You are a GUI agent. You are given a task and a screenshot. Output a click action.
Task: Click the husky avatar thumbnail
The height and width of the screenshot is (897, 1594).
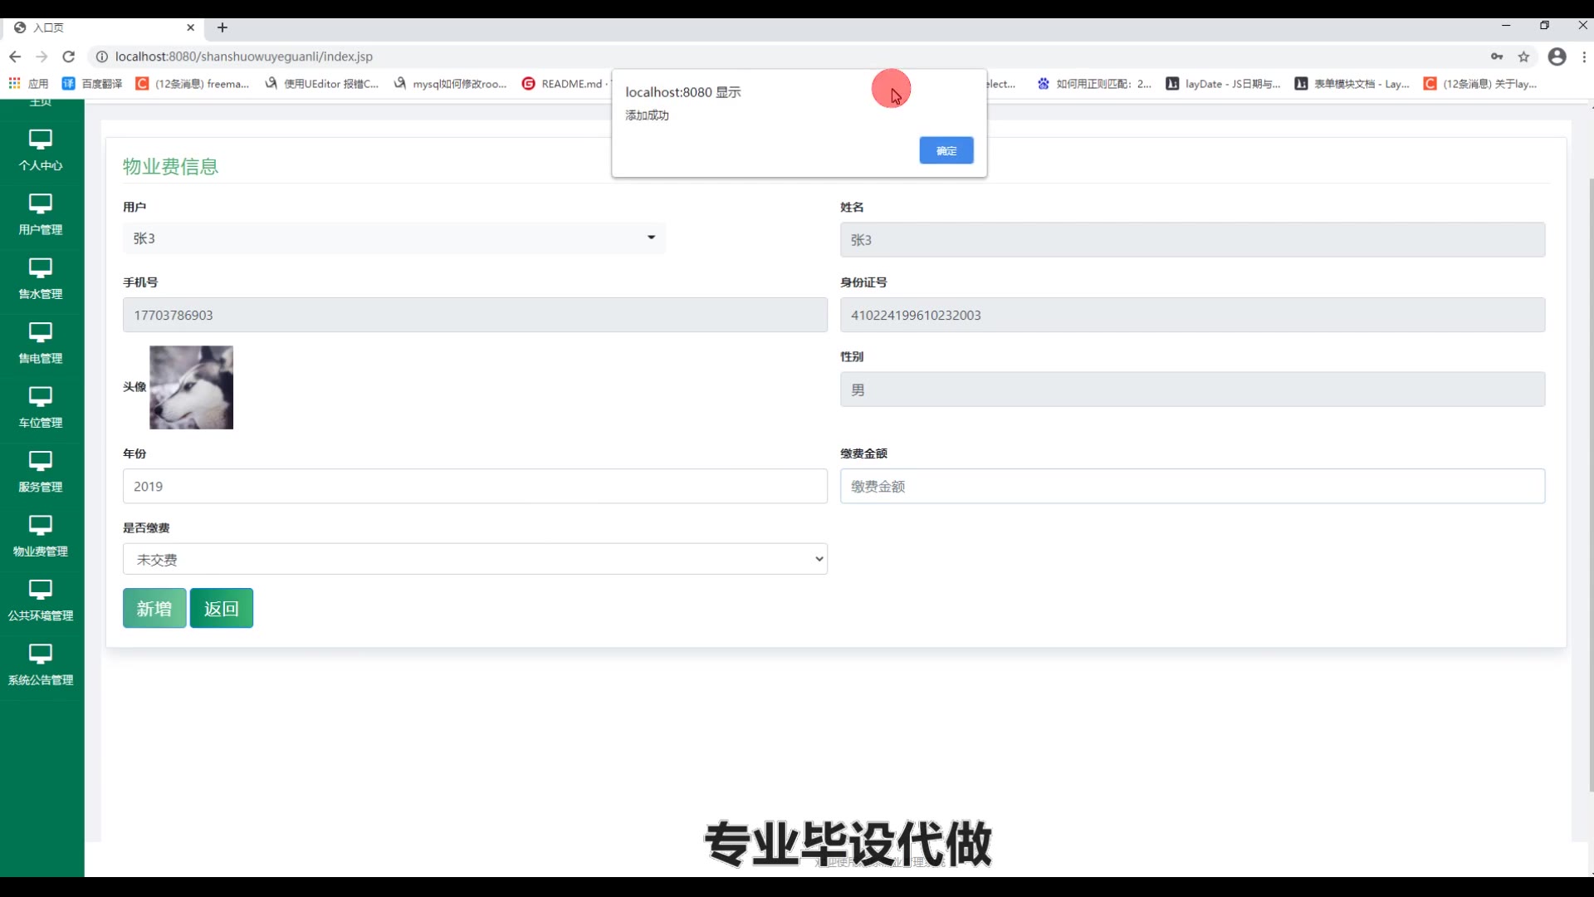point(191,388)
